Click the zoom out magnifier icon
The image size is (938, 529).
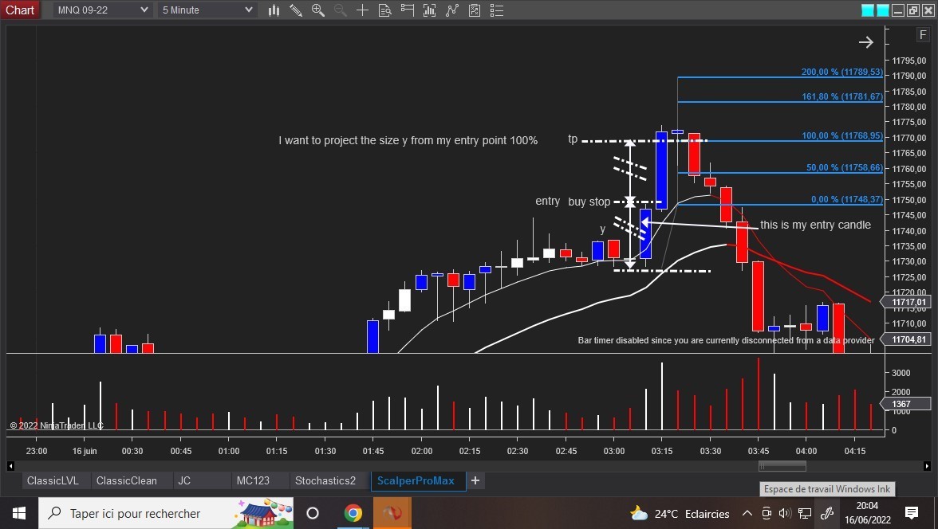(x=340, y=10)
